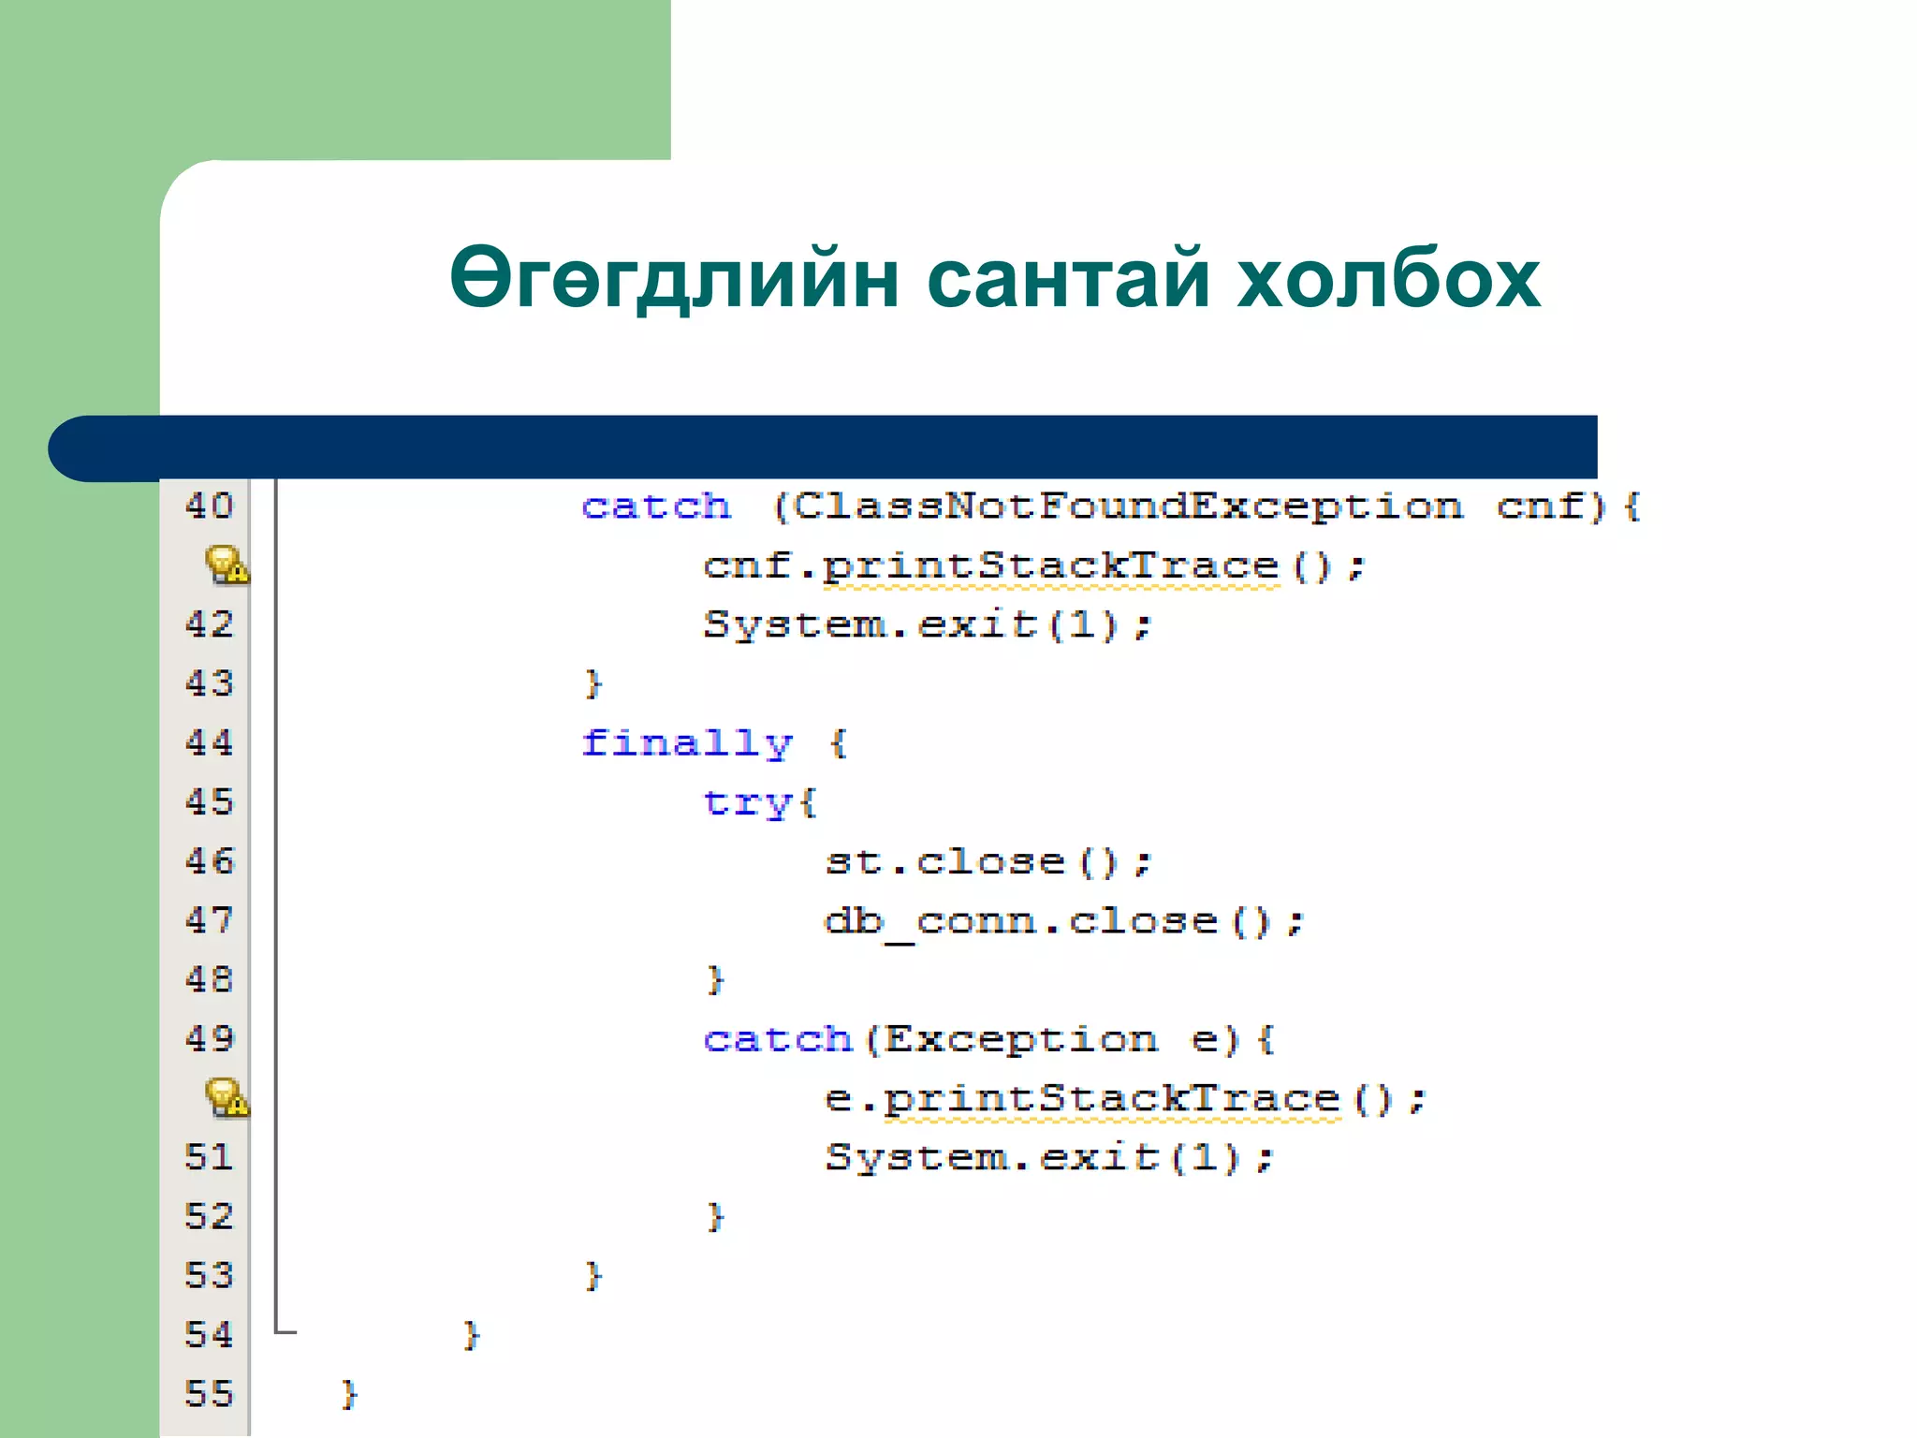
Task: Click the catch keyword on line 40
Action: [x=655, y=506]
